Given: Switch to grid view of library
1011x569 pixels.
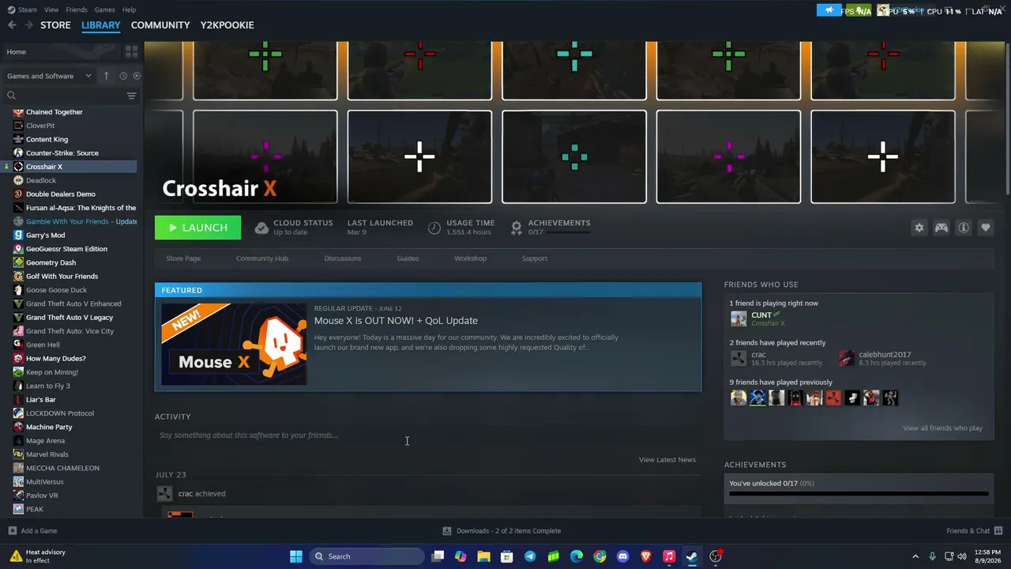Looking at the screenshot, I should (131, 51).
